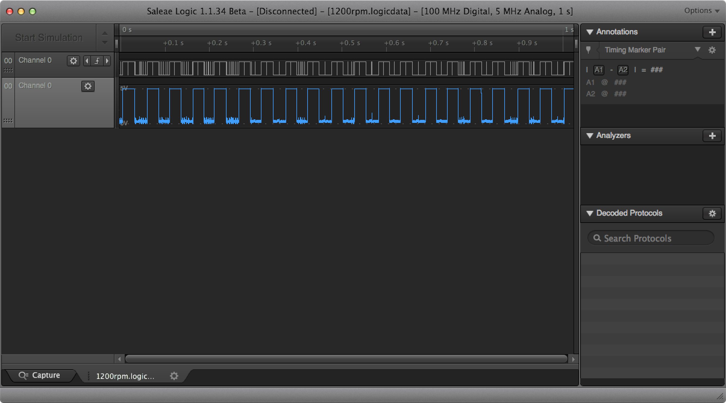726x403 pixels.
Task: Click Start Simulation button
Action: pos(49,38)
